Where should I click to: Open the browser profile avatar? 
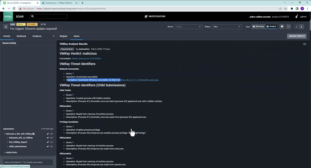(302, 9)
